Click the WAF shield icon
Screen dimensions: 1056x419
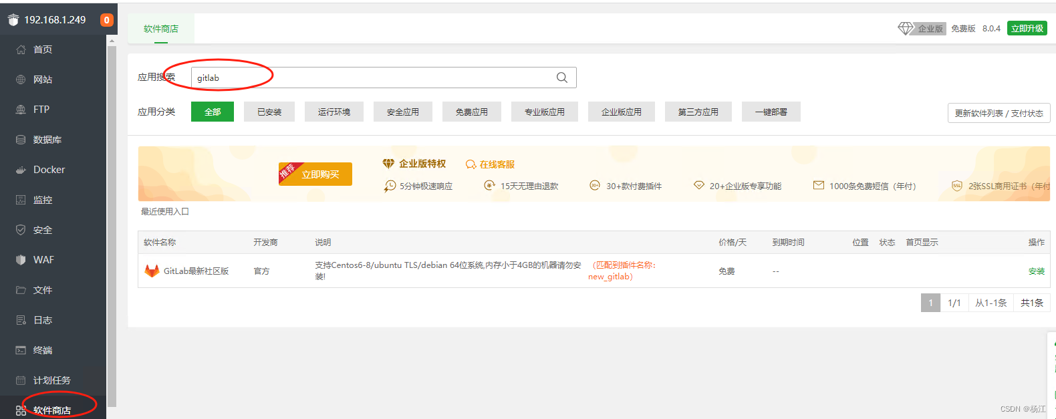pos(21,260)
